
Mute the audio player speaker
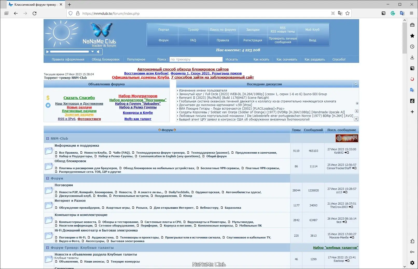tap(98, 52)
